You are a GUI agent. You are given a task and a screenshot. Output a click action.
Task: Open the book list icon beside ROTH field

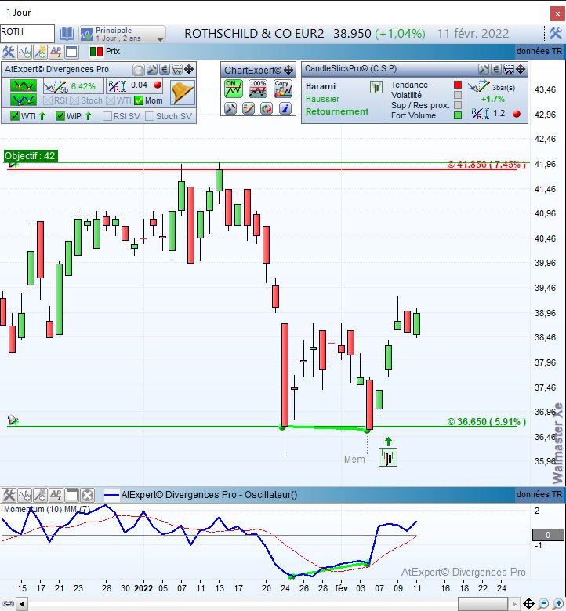tap(66, 34)
